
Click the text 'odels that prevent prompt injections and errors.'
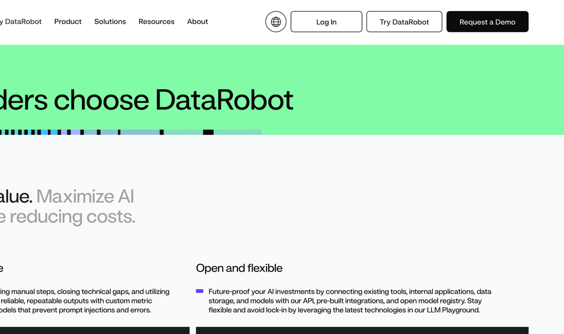click(x=76, y=310)
